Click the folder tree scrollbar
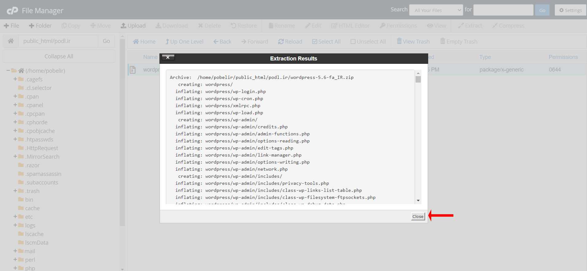This screenshot has width=587, height=271. click(x=122, y=132)
